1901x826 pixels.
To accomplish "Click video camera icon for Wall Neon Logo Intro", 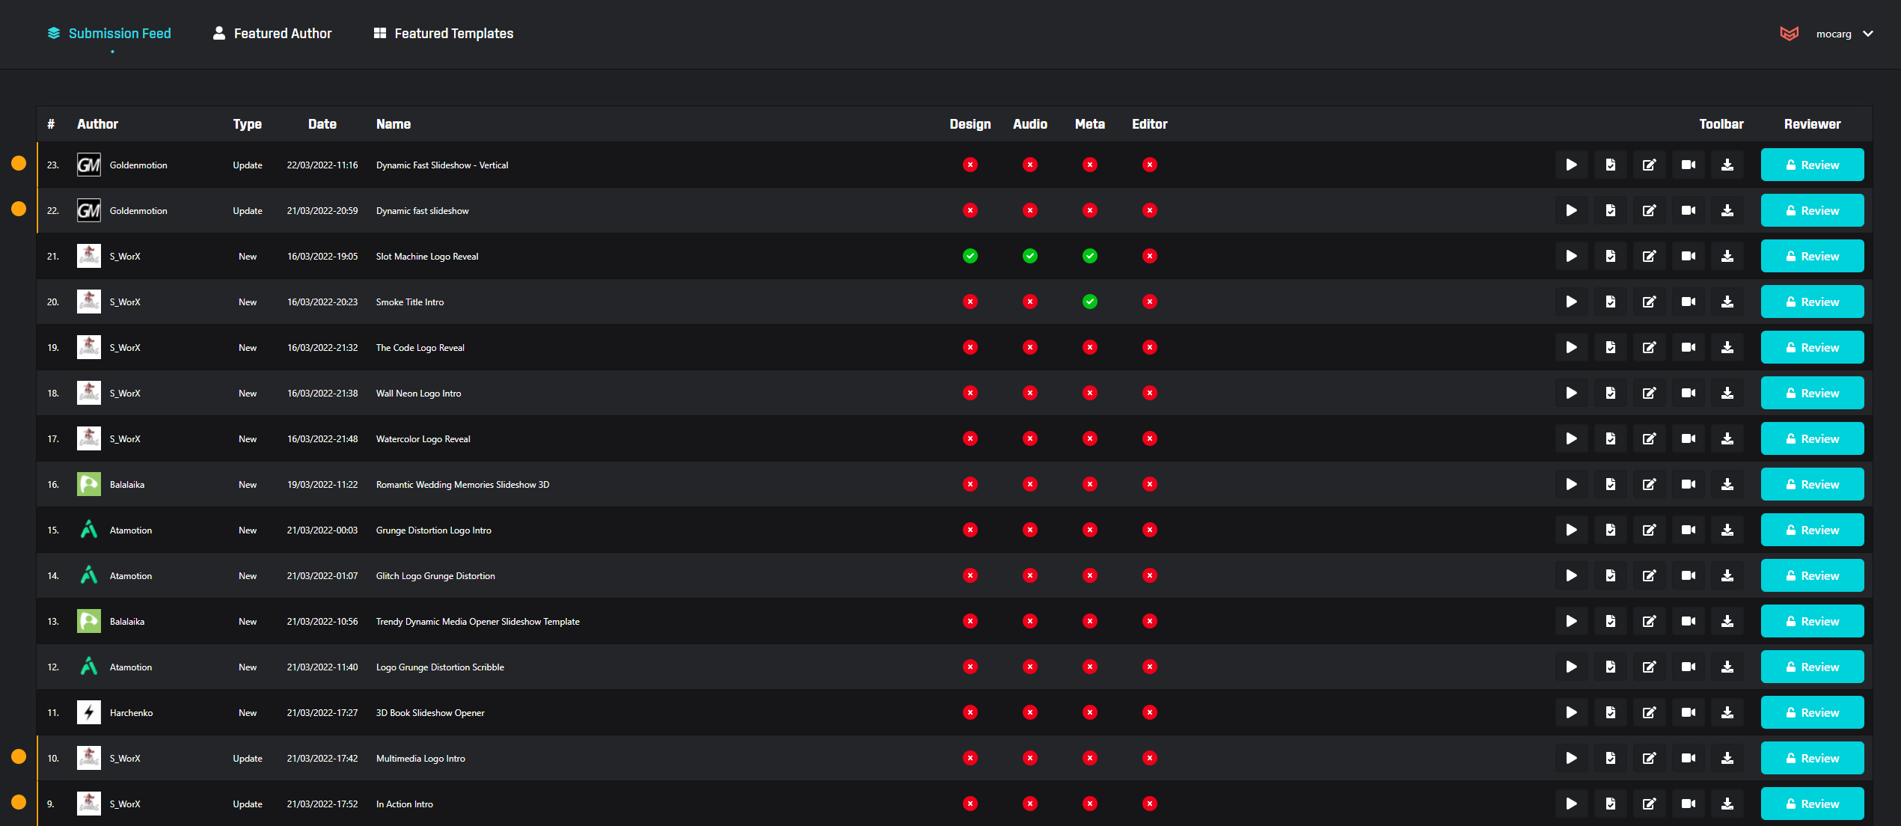I will click(x=1688, y=393).
